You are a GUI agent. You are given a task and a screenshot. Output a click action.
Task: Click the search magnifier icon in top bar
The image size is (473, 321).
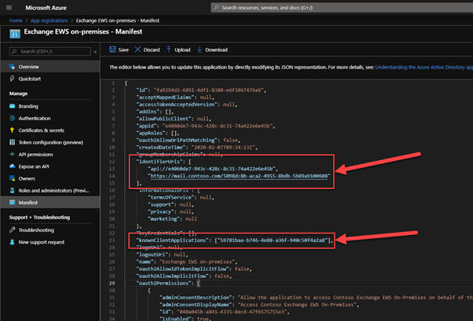[217, 8]
